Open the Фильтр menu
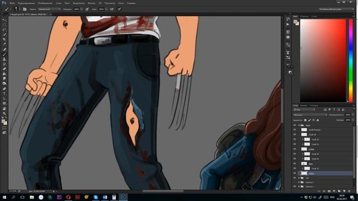The height and width of the screenshot is (201, 358). tap(92, 3)
